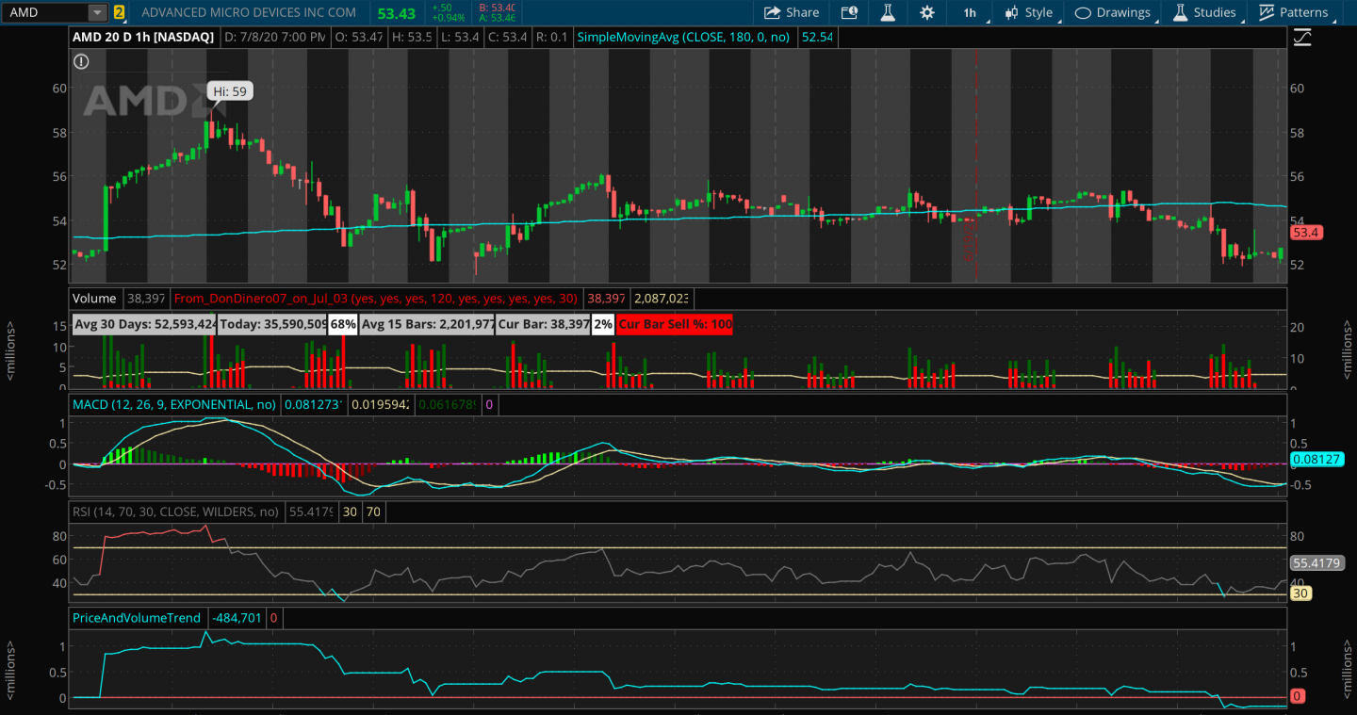Screen dimensions: 1357x715
Task: Click the yellow number 2 link color badge
Action: (119, 12)
